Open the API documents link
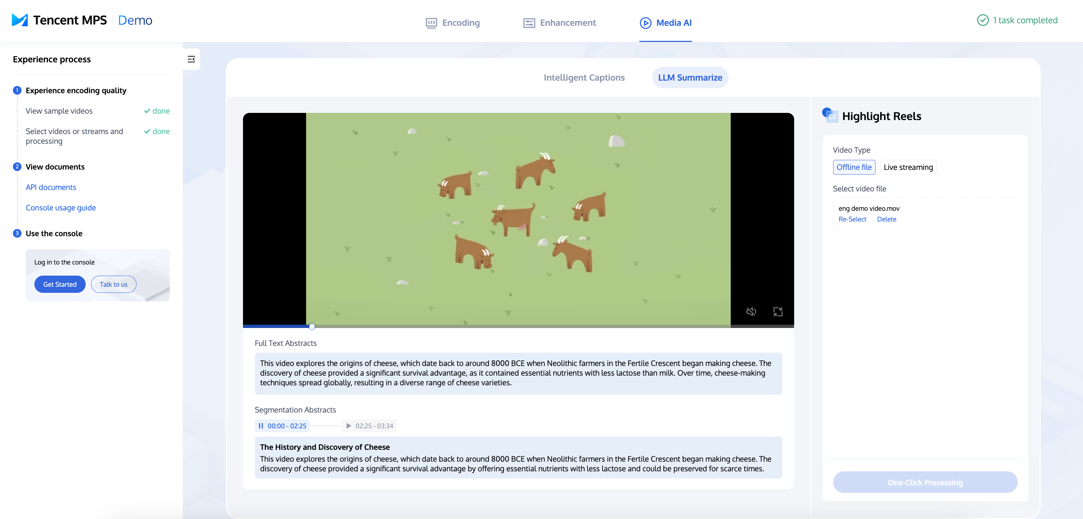This screenshot has height=519, width=1083. click(x=51, y=187)
